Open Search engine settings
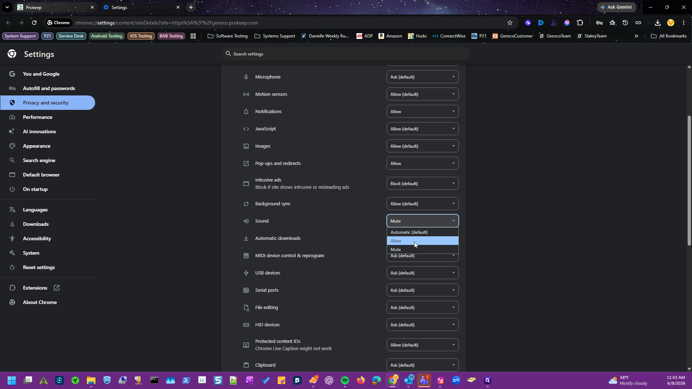This screenshot has width=692, height=389. (48, 160)
